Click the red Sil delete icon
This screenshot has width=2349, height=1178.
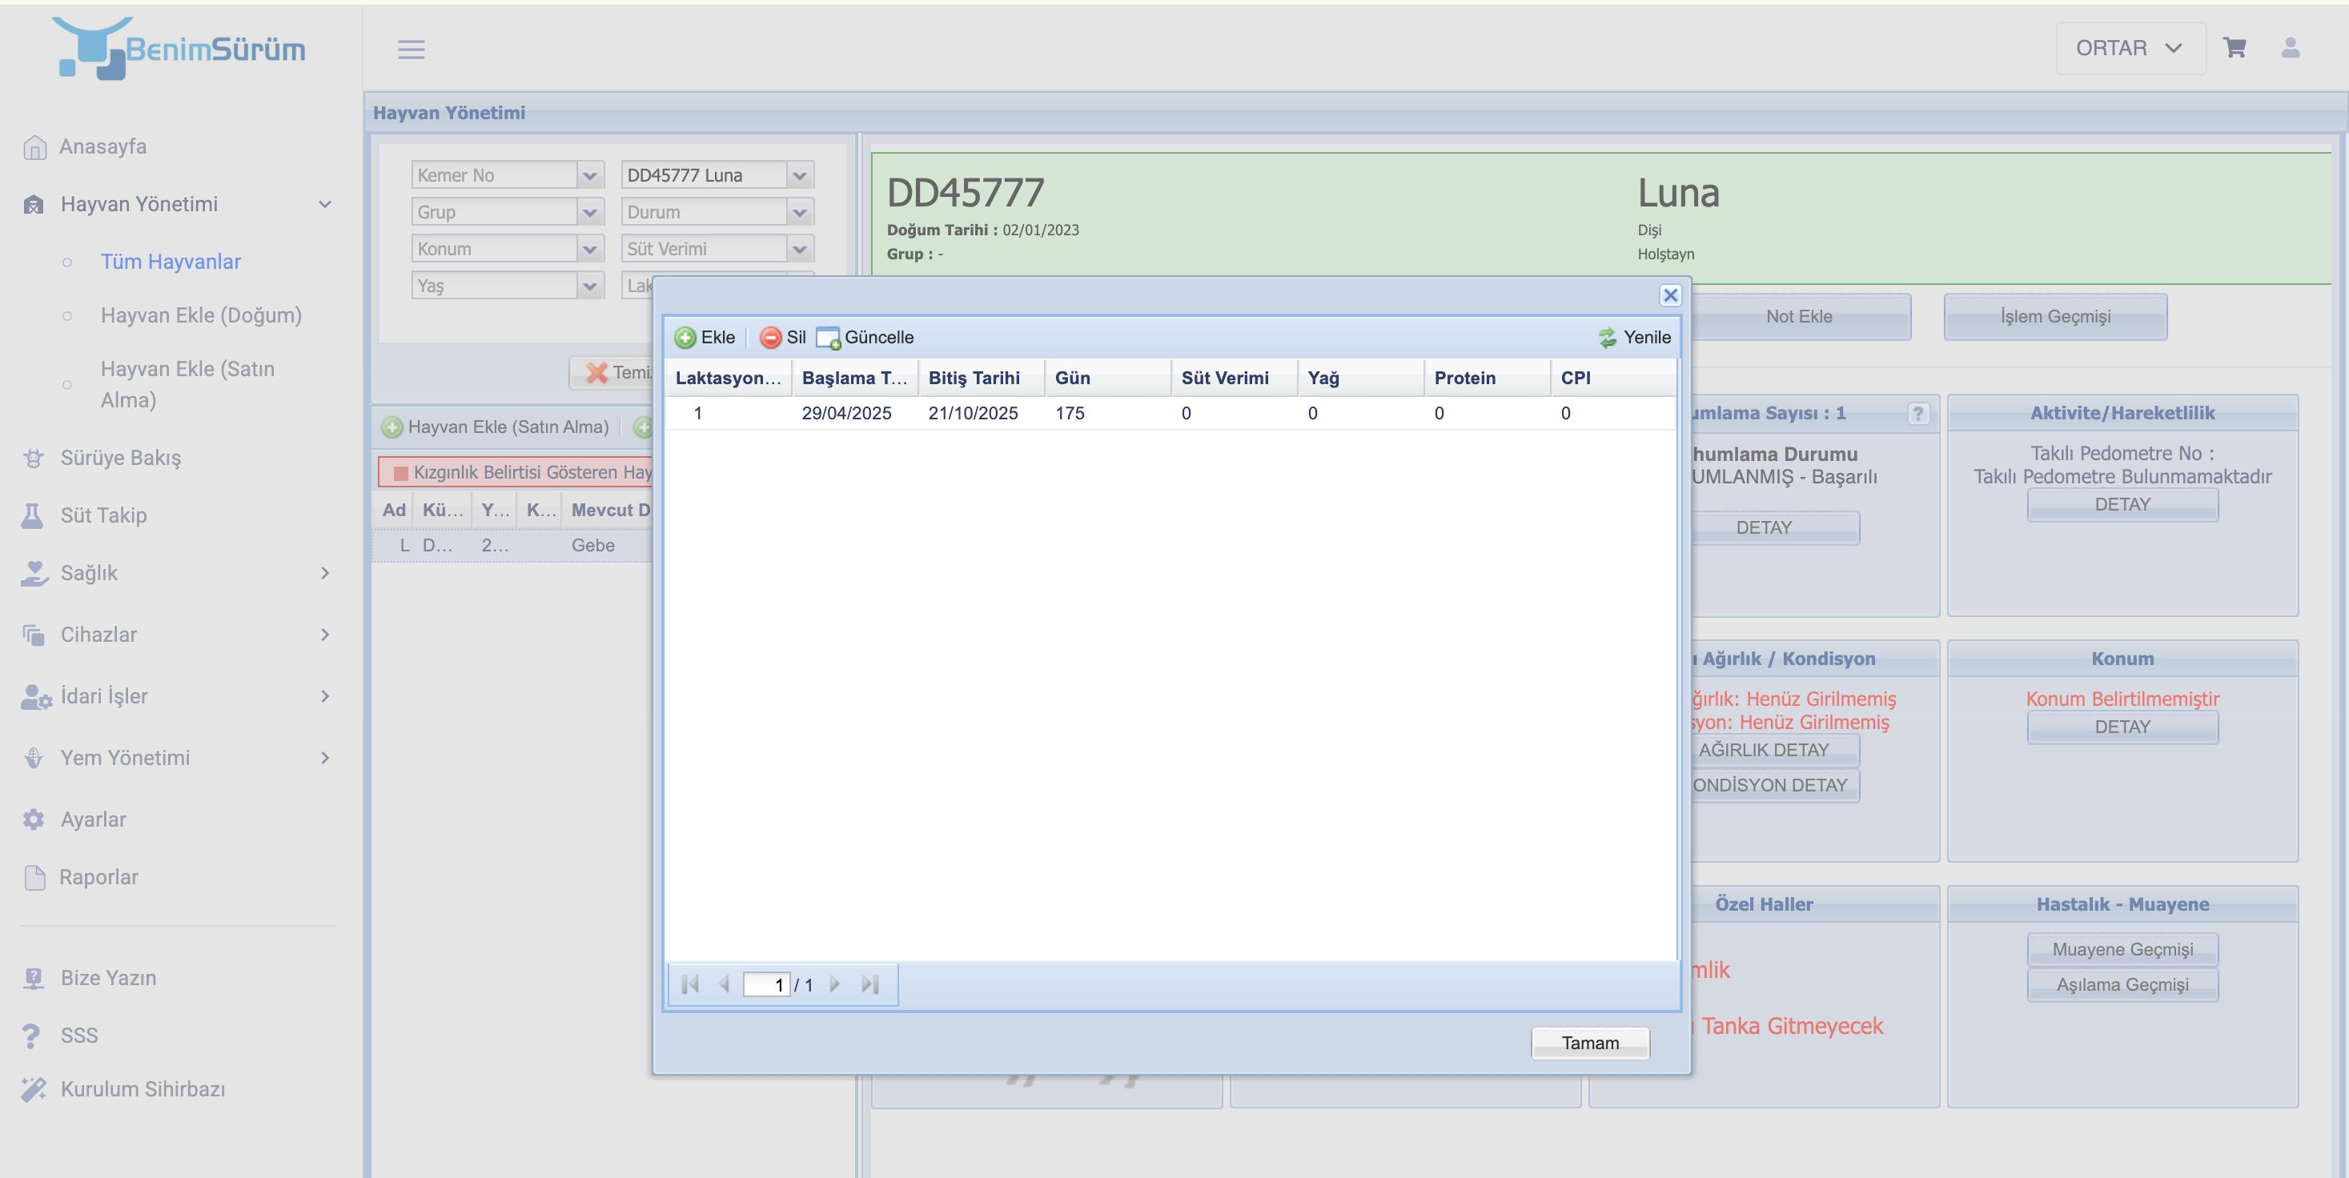pyautogui.click(x=770, y=338)
